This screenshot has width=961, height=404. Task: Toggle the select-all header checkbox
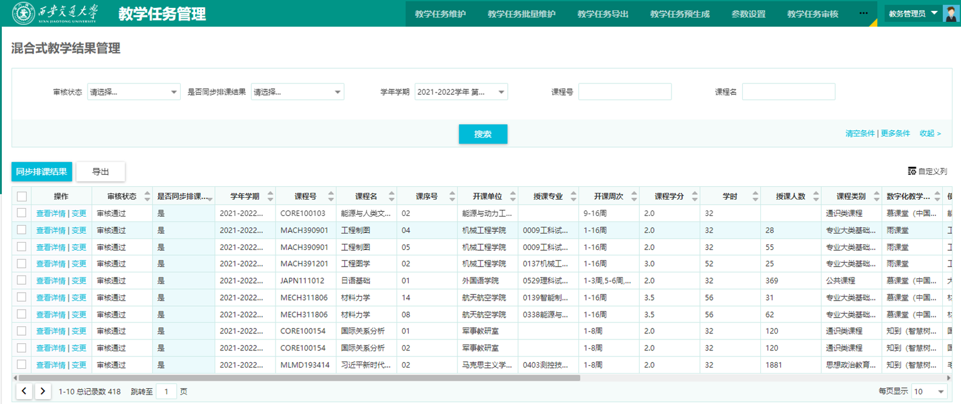22,197
